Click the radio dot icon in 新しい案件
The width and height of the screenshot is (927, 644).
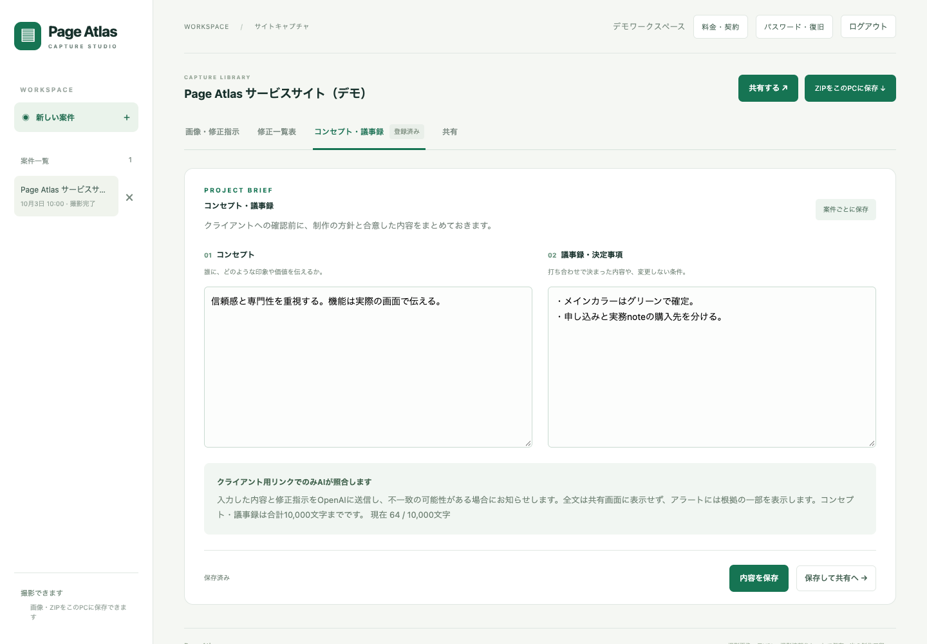[26, 117]
